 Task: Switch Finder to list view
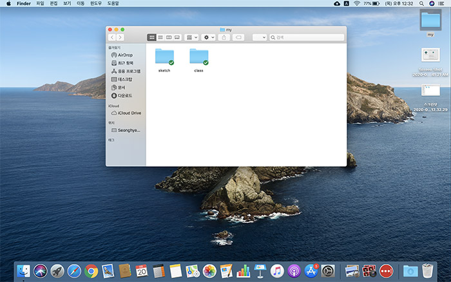click(160, 37)
